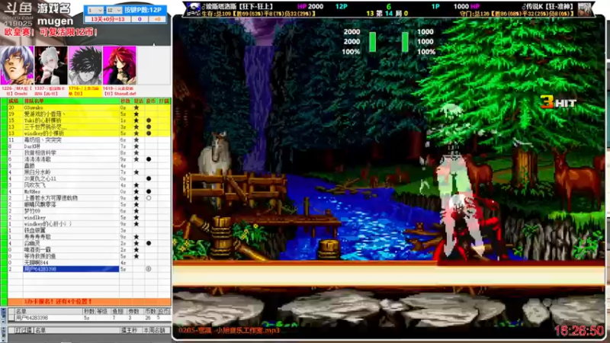Click the 16:26:50 clock display
This screenshot has height=343, width=610.
click(579, 331)
